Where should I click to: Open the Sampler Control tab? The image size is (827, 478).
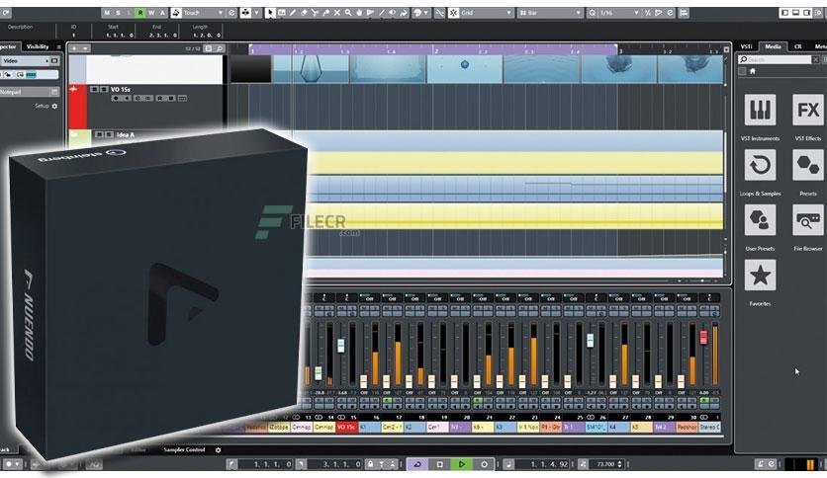point(184,450)
